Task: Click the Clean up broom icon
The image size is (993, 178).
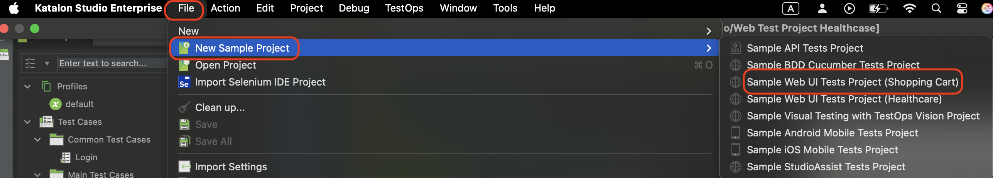Action: click(x=184, y=107)
